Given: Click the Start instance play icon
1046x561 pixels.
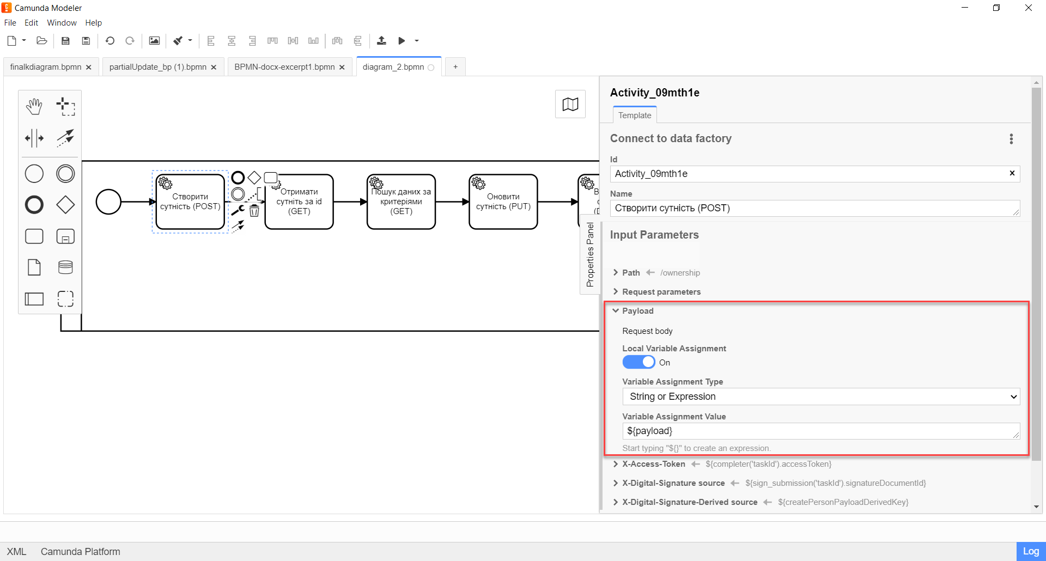Looking at the screenshot, I should click(x=402, y=41).
